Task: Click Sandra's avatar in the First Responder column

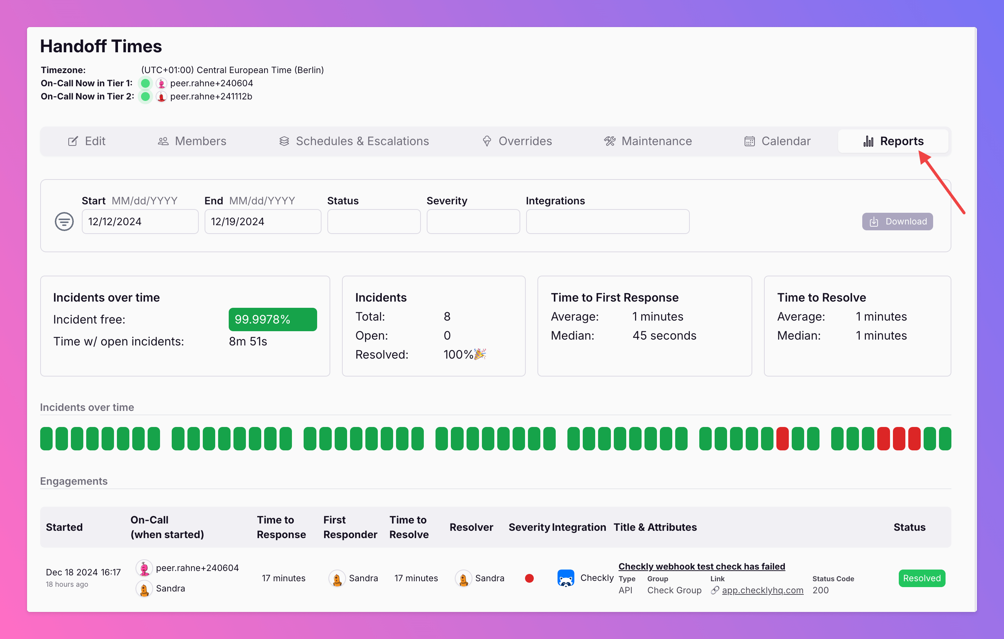Action: (337, 579)
